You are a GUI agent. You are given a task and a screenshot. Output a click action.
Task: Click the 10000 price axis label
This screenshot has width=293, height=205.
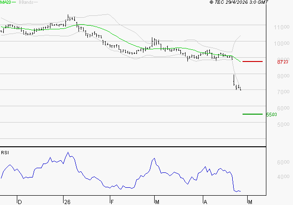(x=282, y=43)
